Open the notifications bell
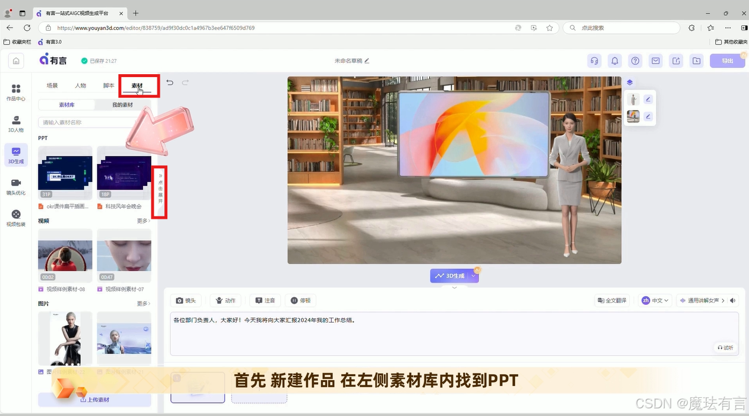This screenshot has width=749, height=416. click(x=615, y=61)
